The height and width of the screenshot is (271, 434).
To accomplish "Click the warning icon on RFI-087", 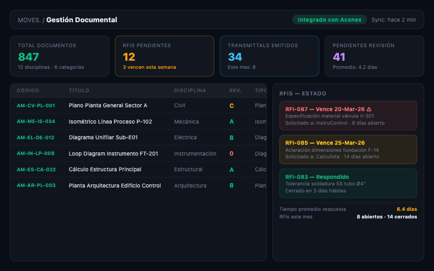I will [x=369, y=109].
